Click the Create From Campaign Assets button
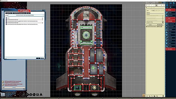 pos(19,13)
